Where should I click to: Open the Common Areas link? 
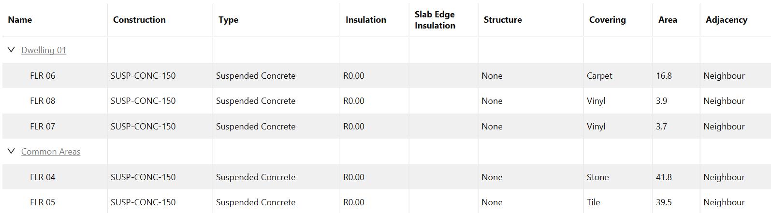(51, 152)
